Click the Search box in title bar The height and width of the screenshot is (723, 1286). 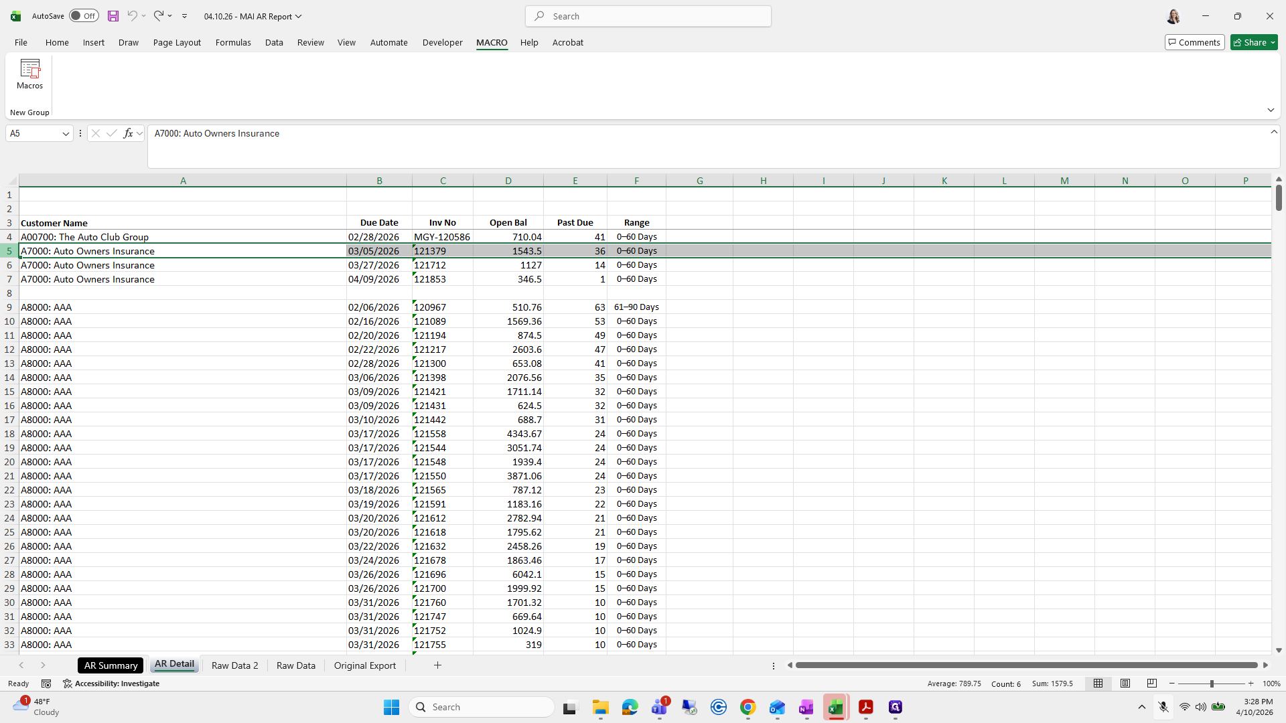pyautogui.click(x=648, y=16)
